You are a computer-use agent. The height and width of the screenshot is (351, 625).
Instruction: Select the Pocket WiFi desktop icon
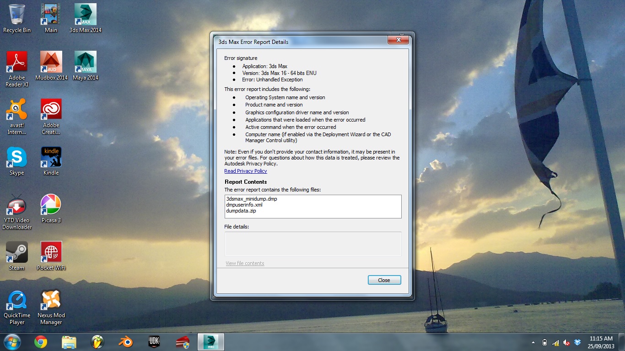(51, 256)
